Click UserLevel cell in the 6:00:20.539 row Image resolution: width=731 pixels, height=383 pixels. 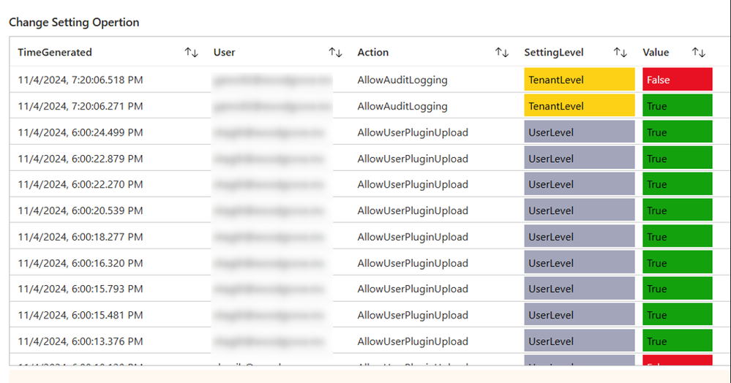pyautogui.click(x=580, y=210)
